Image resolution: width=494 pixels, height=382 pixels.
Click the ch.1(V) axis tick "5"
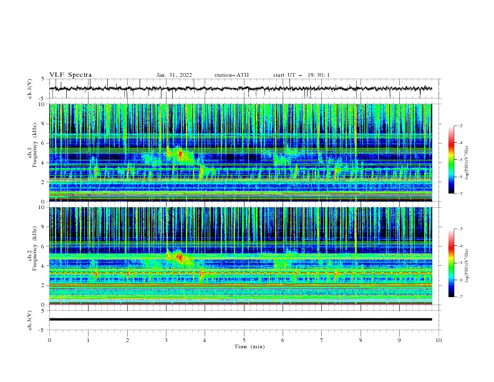pyautogui.click(x=43, y=79)
